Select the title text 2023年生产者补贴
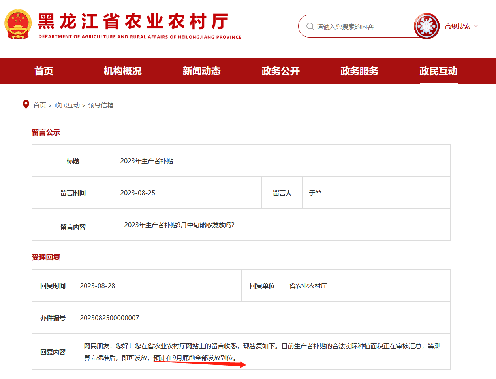Screen dimensions: 496x379 click(147, 161)
